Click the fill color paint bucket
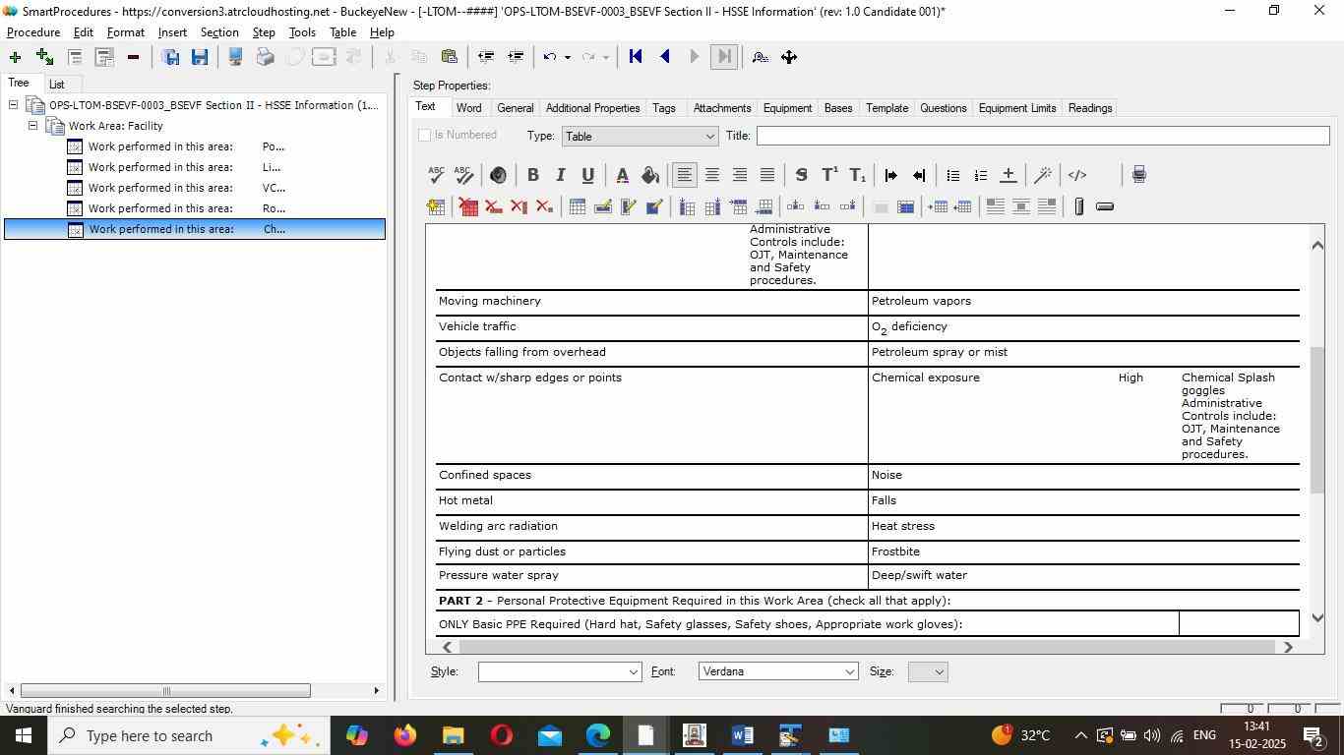 (x=650, y=175)
